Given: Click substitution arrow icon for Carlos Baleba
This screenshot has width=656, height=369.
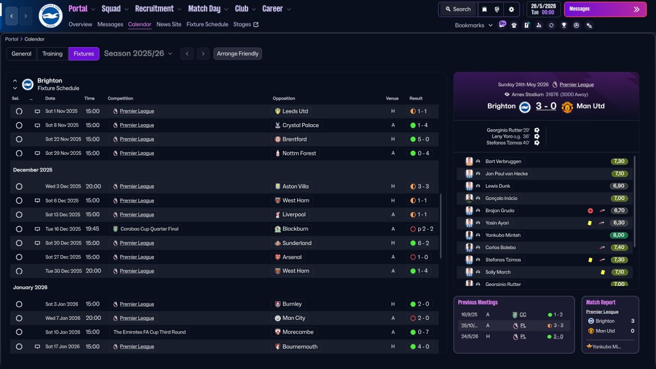Looking at the screenshot, I should [x=603, y=248].
